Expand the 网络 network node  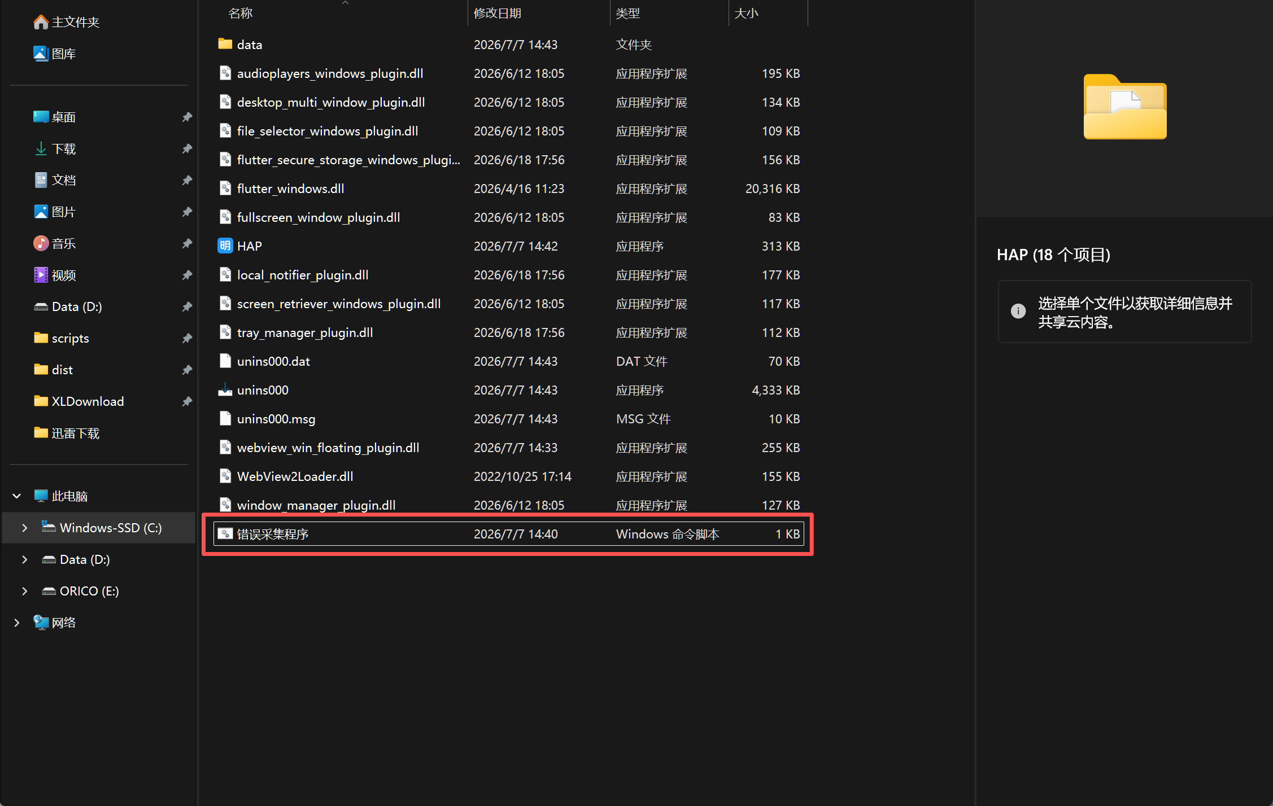(x=17, y=623)
